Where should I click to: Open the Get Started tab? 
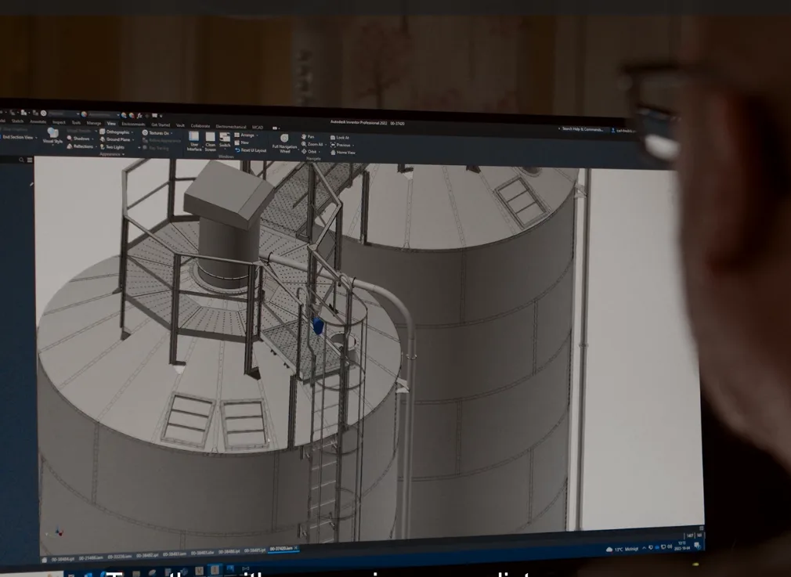(161, 124)
